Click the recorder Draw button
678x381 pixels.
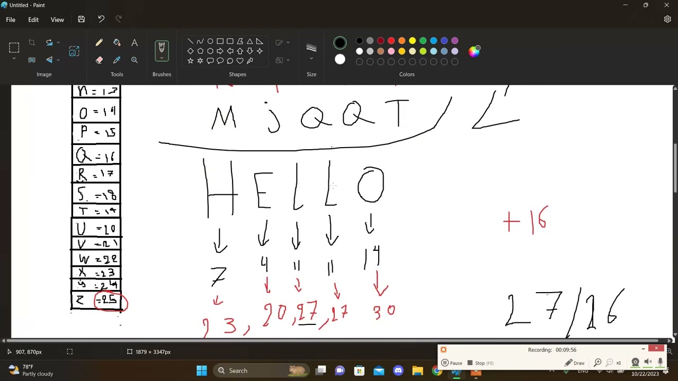click(x=575, y=363)
